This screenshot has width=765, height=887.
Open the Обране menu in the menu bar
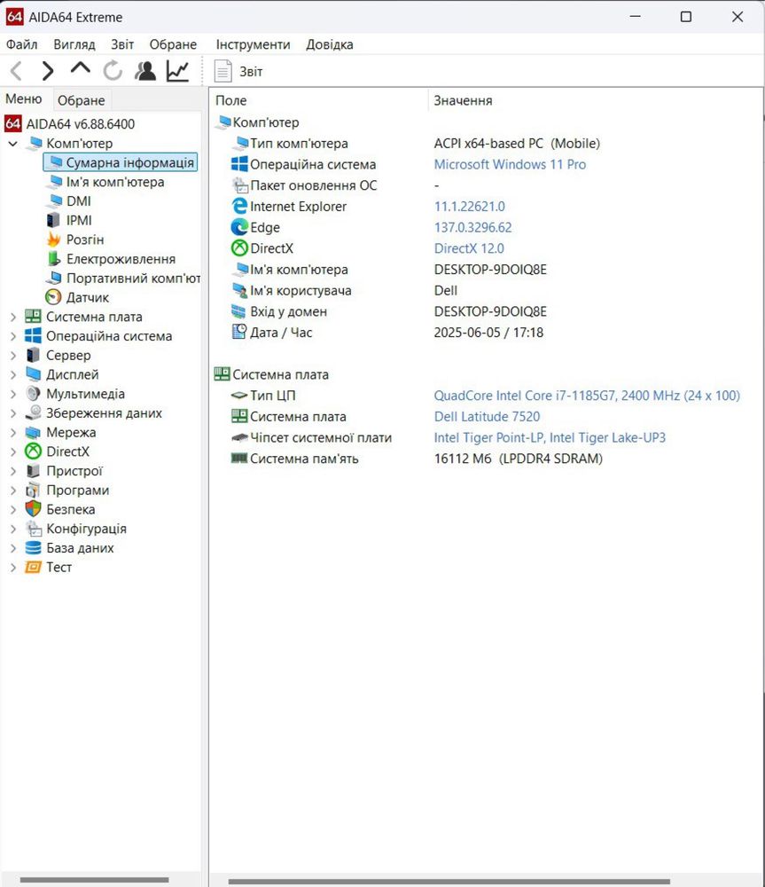coord(173,44)
